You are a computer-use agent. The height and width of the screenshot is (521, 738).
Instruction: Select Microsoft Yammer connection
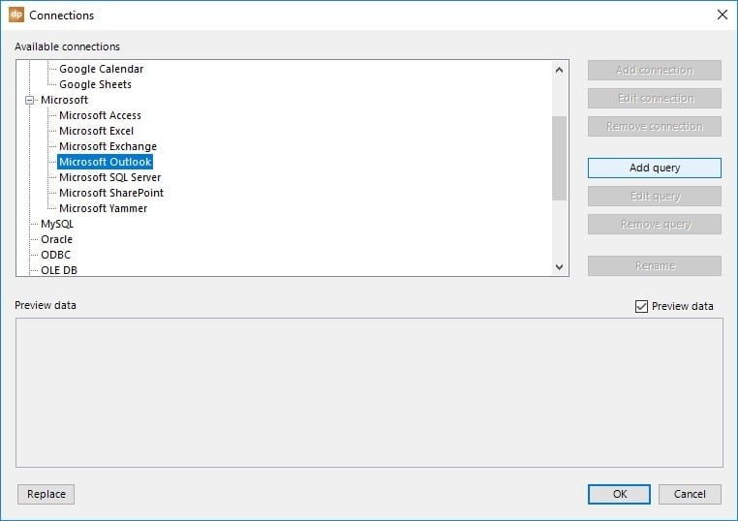(103, 208)
